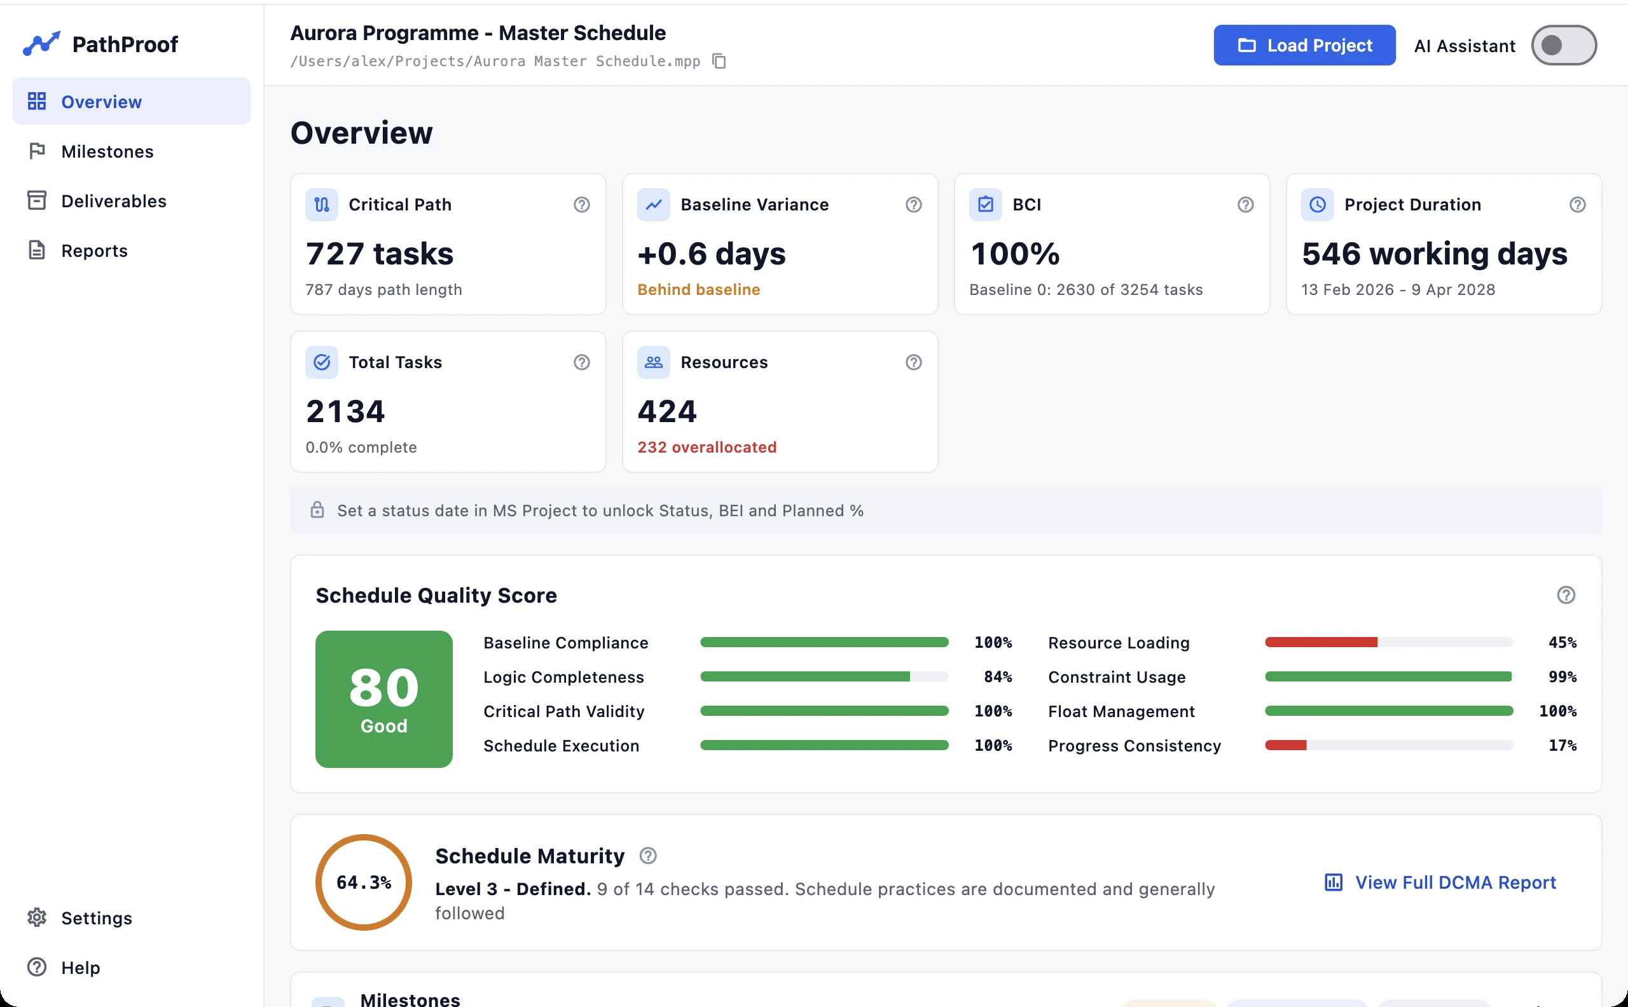Click the Float Management progress bar
This screenshot has width=1628, height=1007.
coord(1389,711)
